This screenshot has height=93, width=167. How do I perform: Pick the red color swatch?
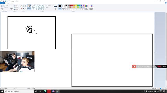point(72,5)
